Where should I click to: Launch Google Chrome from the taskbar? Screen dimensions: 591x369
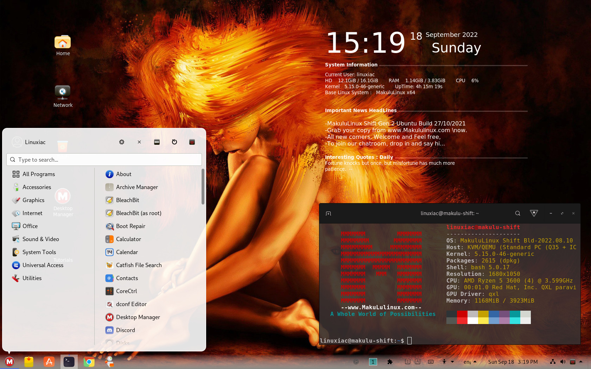(89, 362)
